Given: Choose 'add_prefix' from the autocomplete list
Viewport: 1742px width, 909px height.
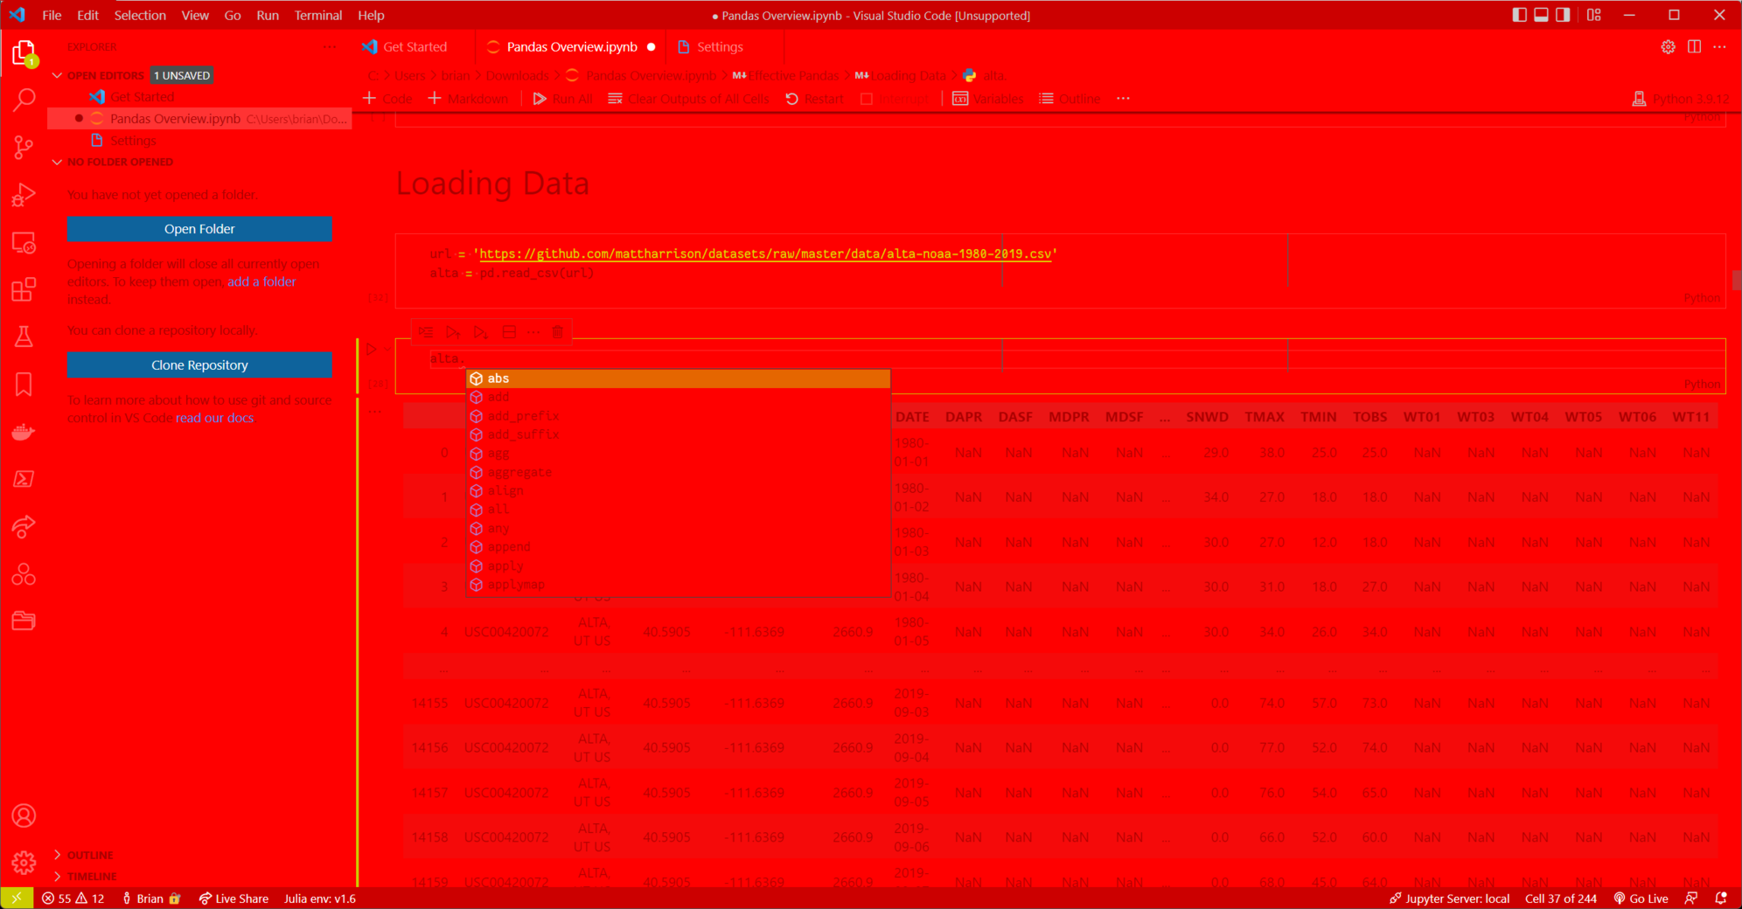Looking at the screenshot, I should [679, 416].
